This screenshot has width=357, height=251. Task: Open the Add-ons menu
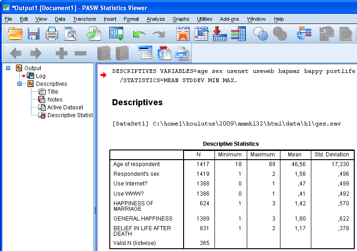(229, 19)
